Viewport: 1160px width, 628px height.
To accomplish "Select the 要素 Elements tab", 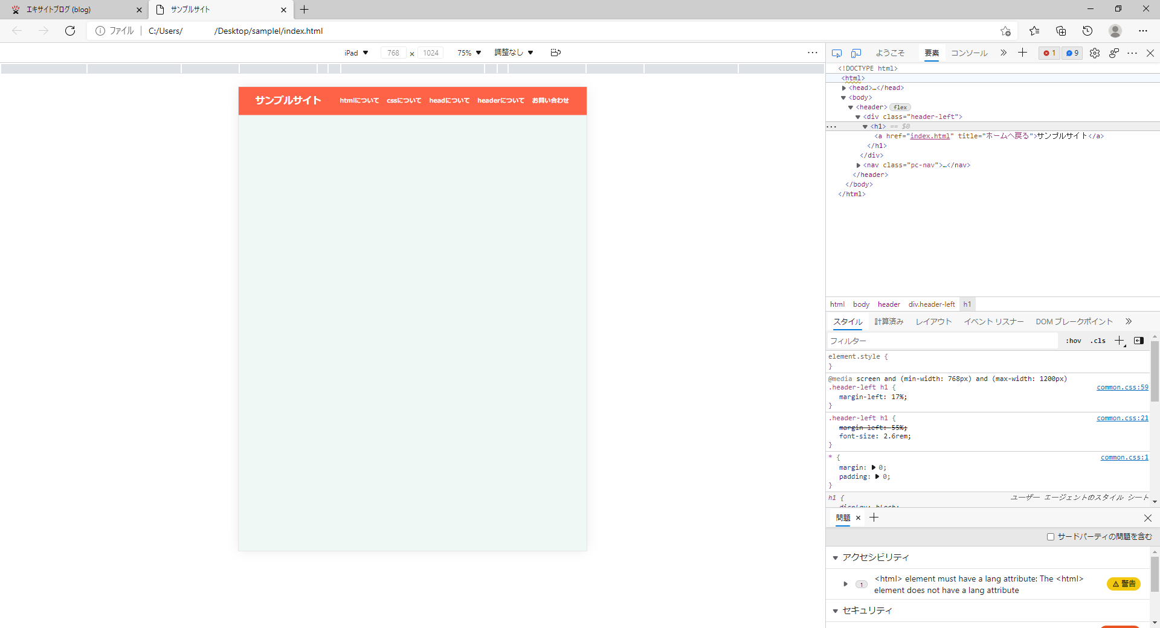I will coord(932,53).
